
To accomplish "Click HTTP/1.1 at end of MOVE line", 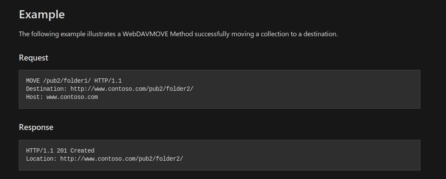I will (108, 81).
